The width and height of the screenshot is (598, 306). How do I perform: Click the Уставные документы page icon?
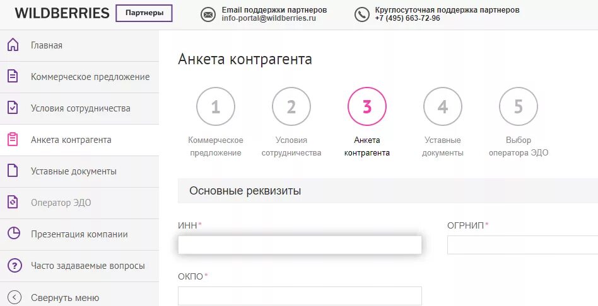pyautogui.click(x=13, y=171)
